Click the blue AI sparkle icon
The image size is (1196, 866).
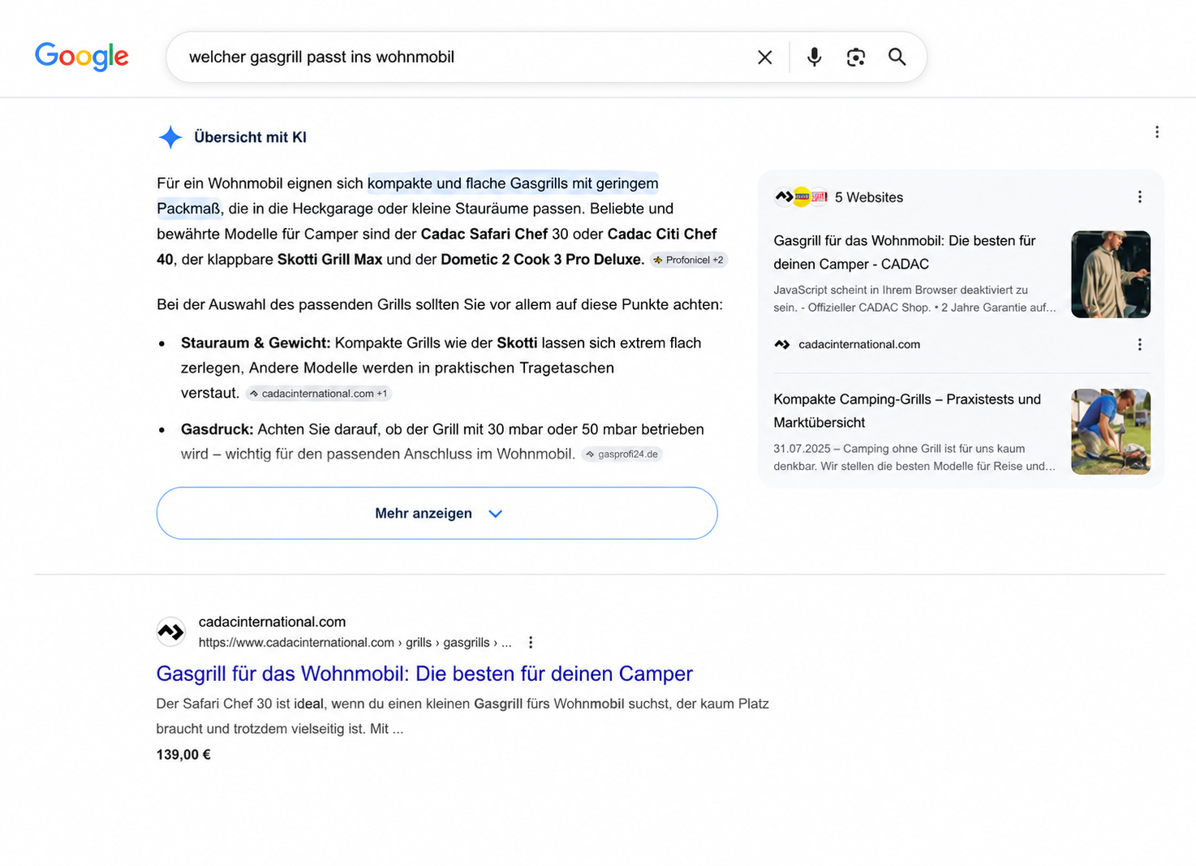tap(170, 137)
